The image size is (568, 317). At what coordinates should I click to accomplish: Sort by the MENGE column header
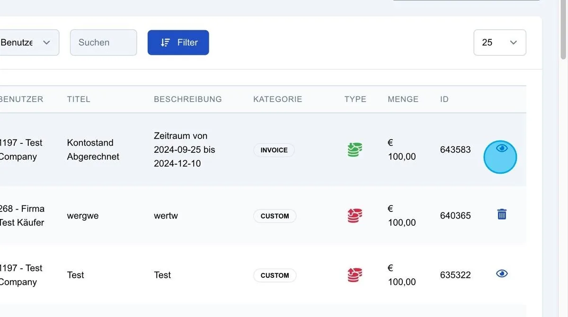click(x=403, y=99)
